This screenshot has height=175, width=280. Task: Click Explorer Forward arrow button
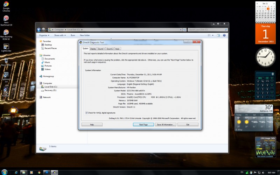(x=43, y=30)
